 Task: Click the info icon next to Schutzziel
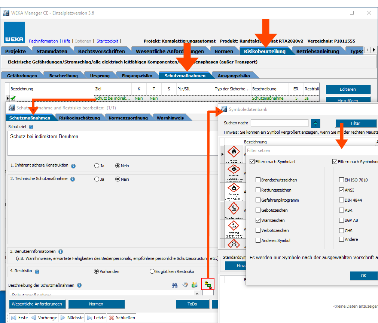pos(31,127)
